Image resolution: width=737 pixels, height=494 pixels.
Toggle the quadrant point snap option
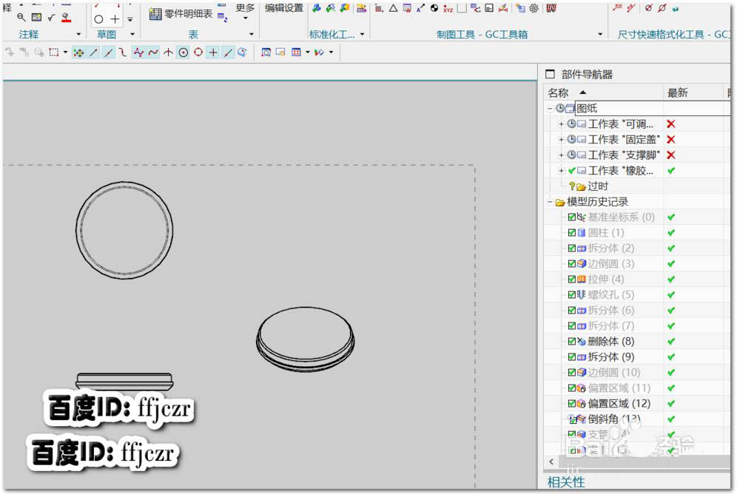click(x=198, y=53)
